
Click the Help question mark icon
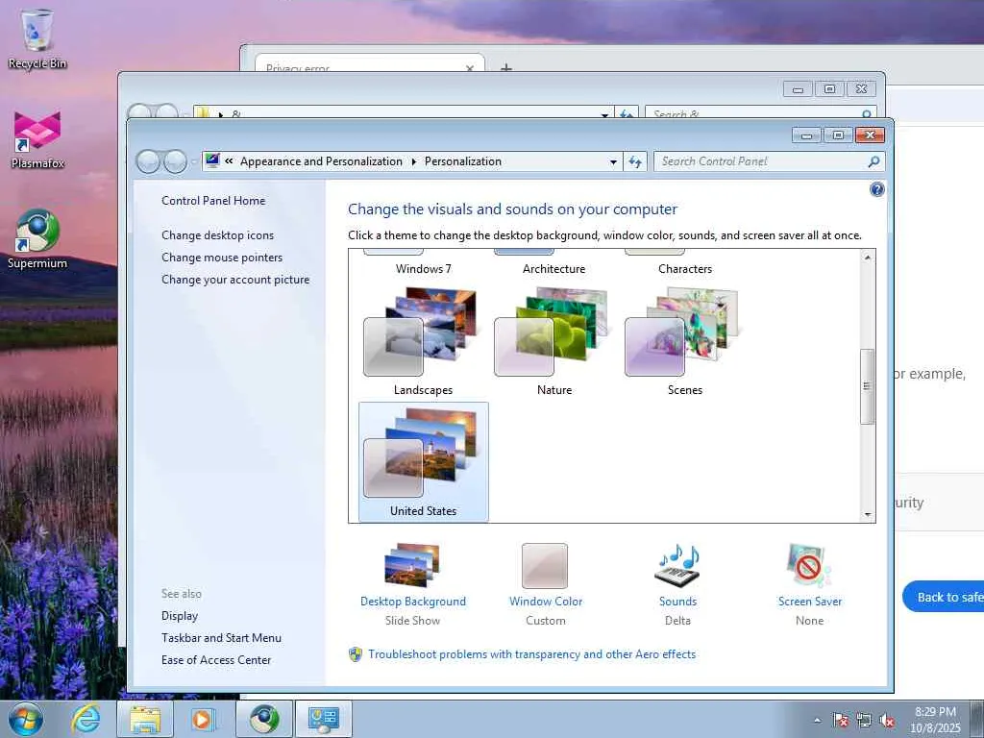[x=876, y=189]
